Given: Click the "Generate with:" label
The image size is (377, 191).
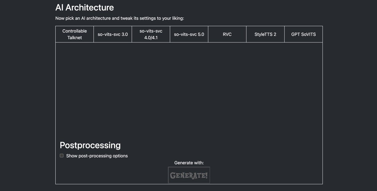Looking at the screenshot, I should (189, 163).
